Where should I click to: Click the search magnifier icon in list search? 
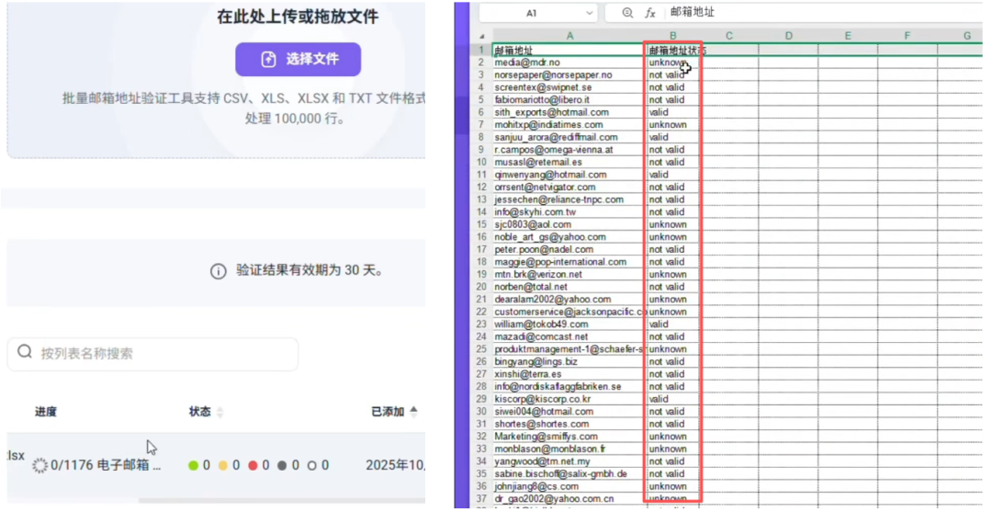pos(25,352)
